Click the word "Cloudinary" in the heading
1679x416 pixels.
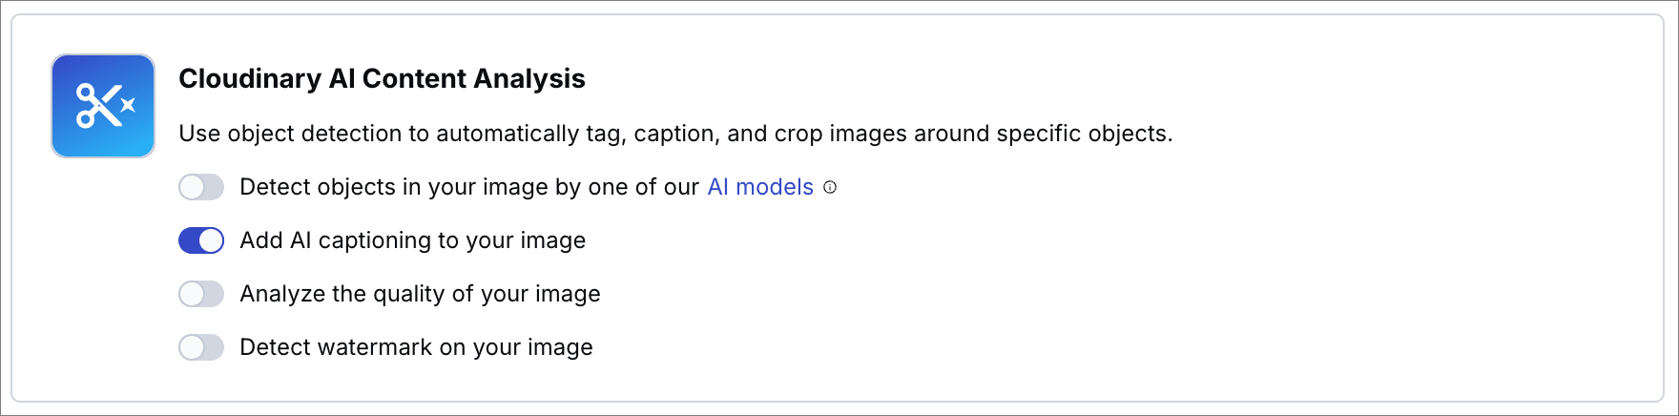pos(250,78)
